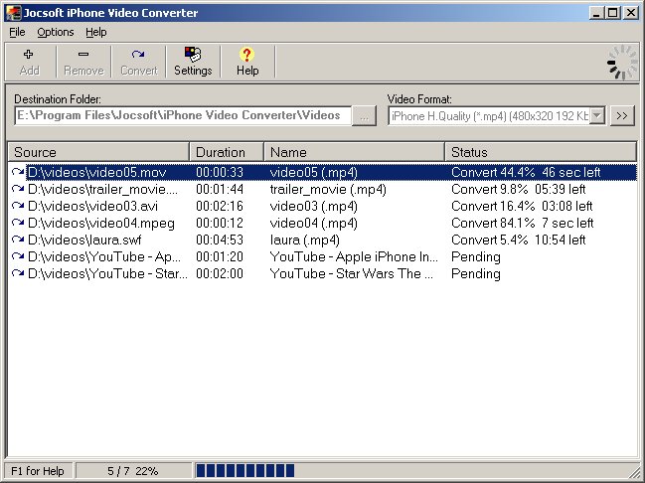Screen dimensions: 645x483
Task: Click the Convert toolbar button
Action: pyautogui.click(x=139, y=62)
